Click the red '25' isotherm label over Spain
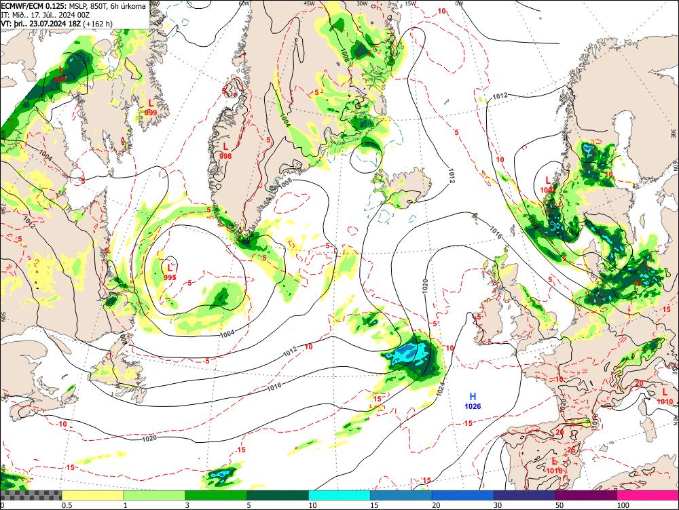Viewport: 679px width, 510px height. (571, 450)
